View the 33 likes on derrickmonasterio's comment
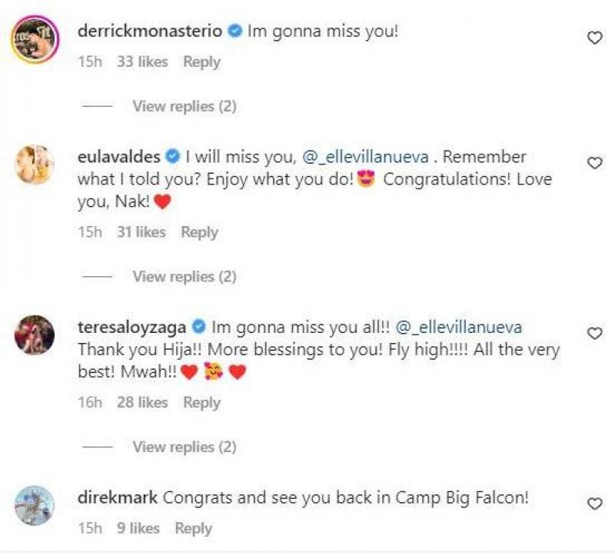Viewport: 615px width, 559px height. pyautogui.click(x=142, y=62)
